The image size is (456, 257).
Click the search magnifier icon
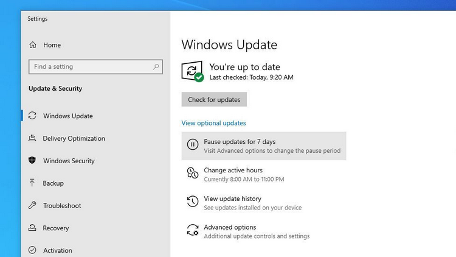pos(156,67)
